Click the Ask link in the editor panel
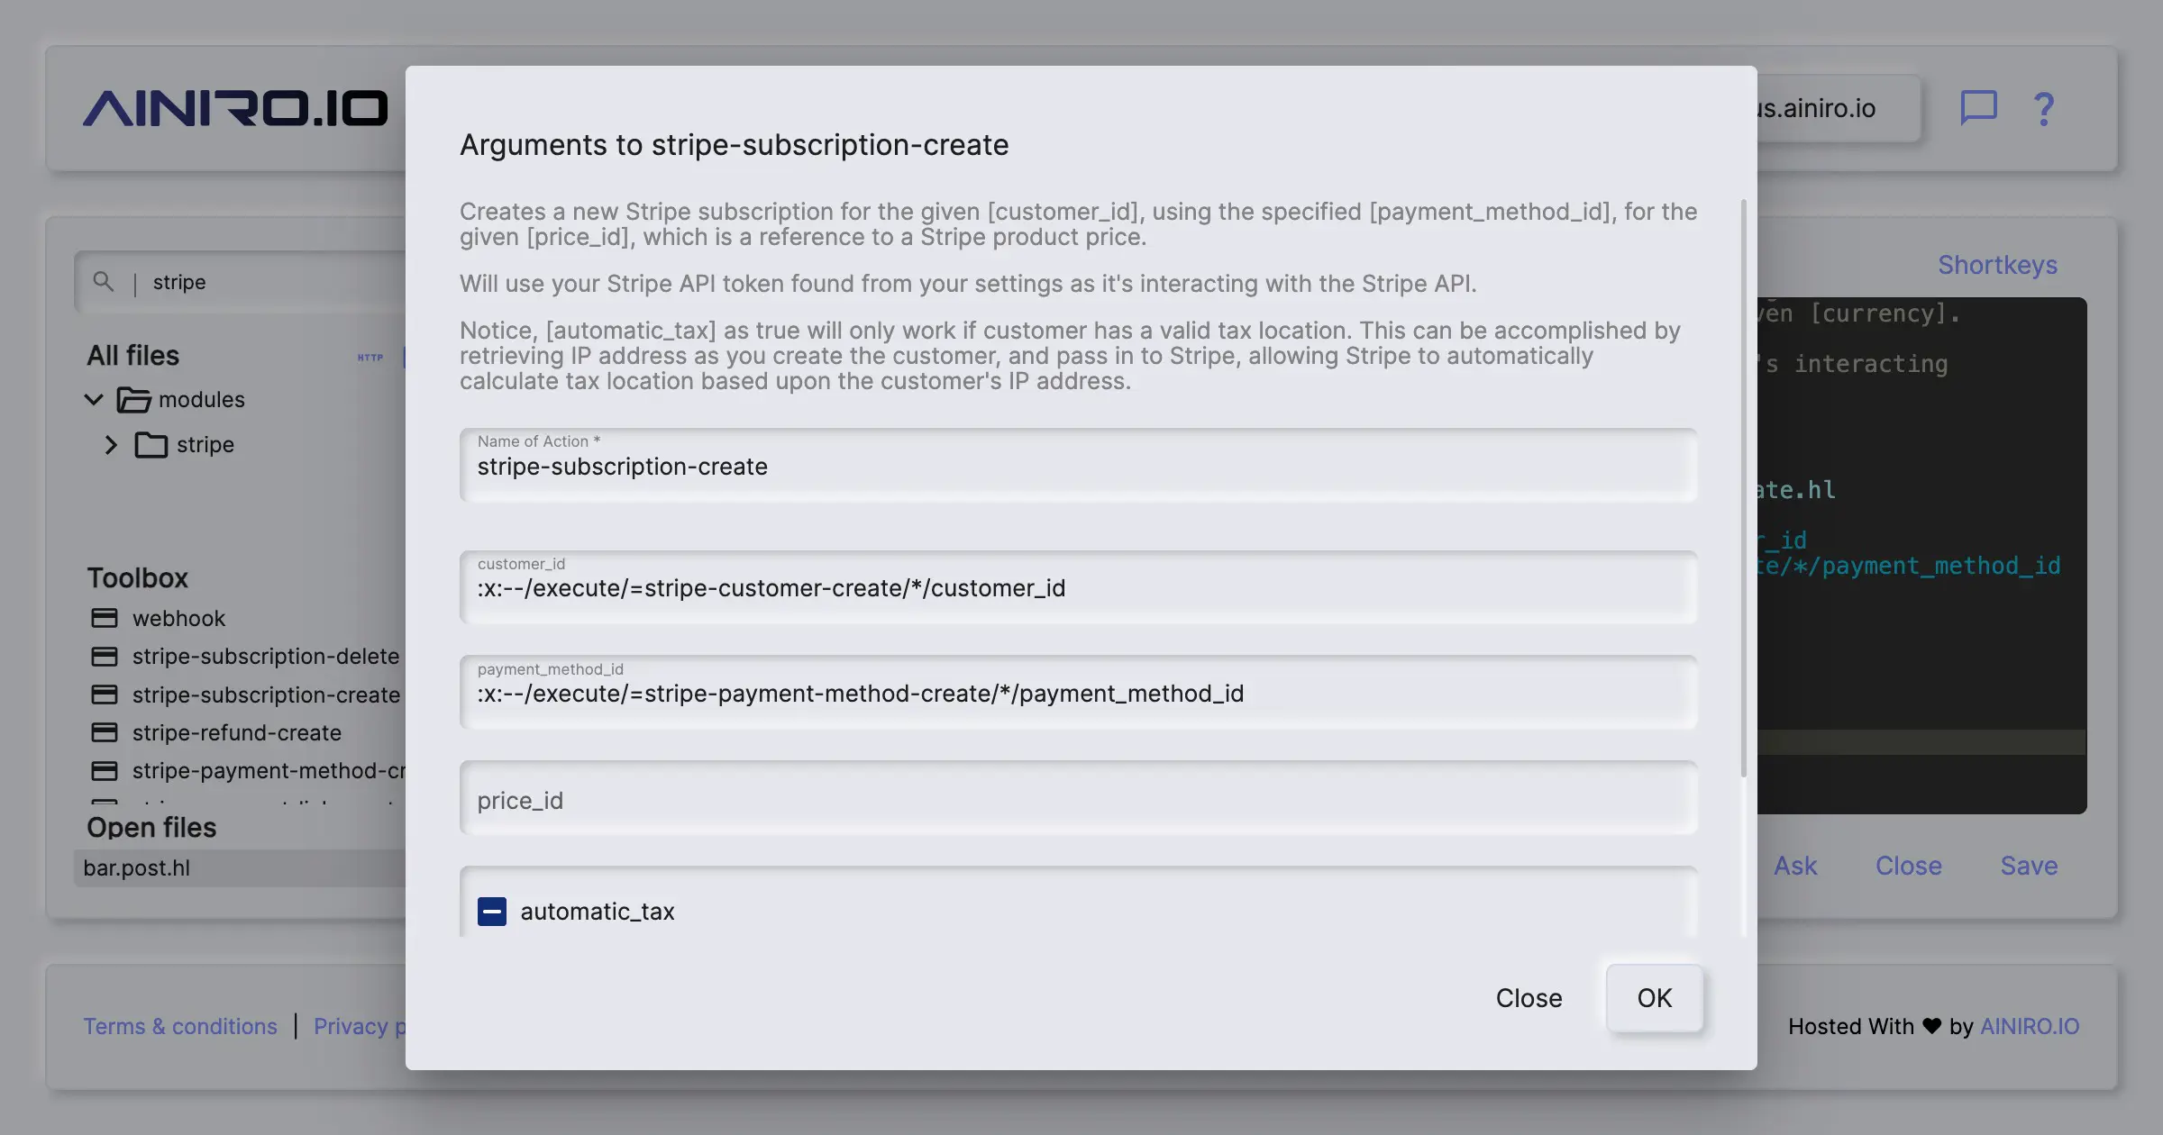Image resolution: width=2163 pixels, height=1135 pixels. 1795,866
